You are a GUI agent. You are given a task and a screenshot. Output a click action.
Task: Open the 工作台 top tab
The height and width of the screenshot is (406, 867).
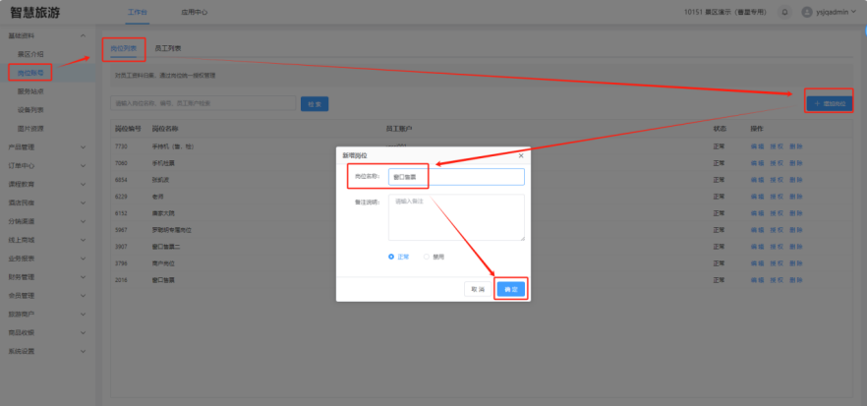(x=139, y=12)
